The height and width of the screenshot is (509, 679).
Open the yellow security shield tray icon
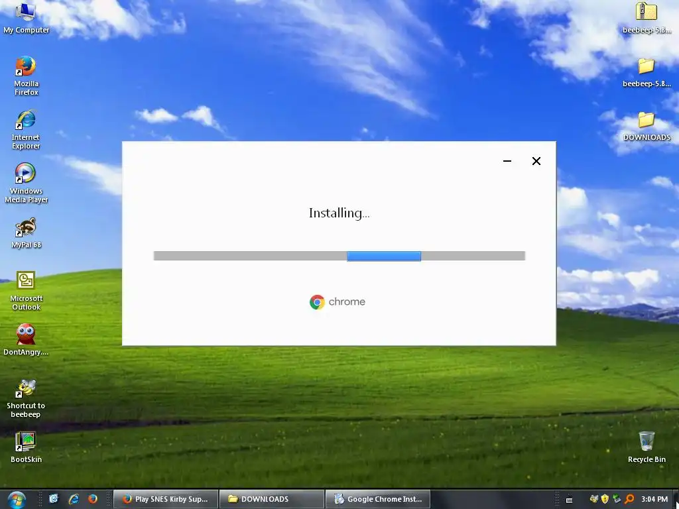pos(605,499)
